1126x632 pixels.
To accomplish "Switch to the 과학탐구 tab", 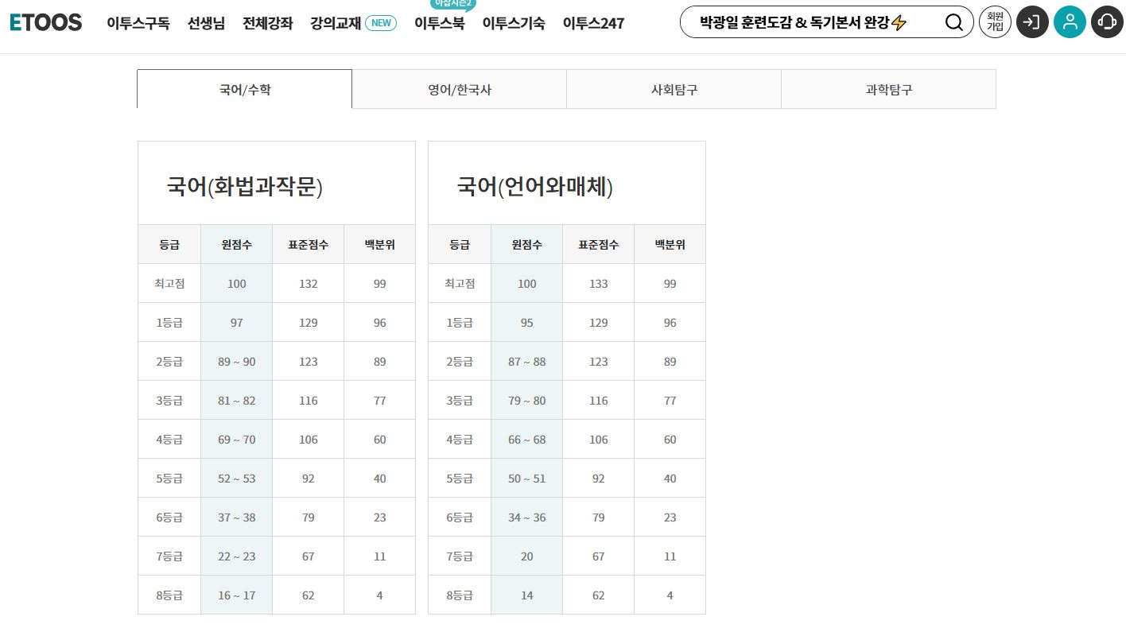I will [889, 89].
